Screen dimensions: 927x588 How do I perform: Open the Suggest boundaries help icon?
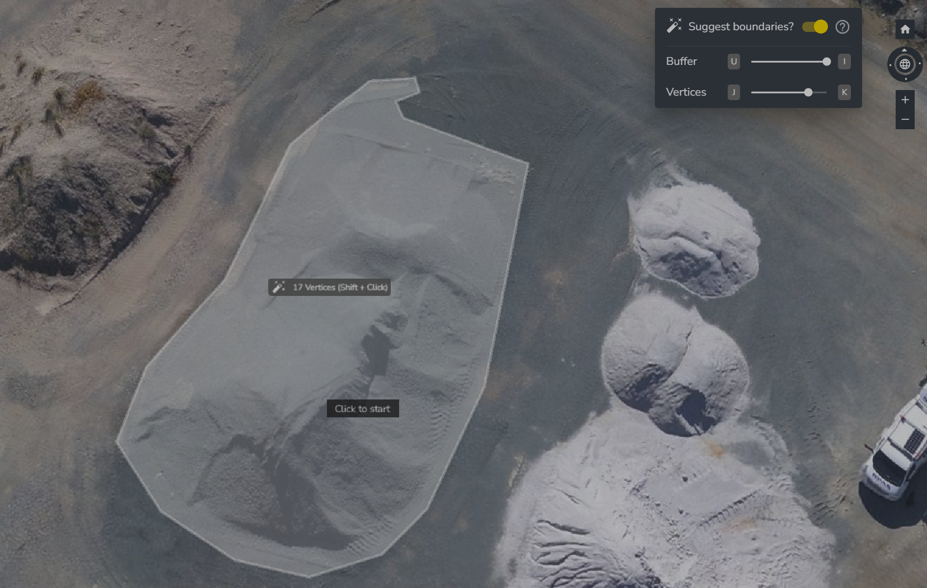point(842,27)
